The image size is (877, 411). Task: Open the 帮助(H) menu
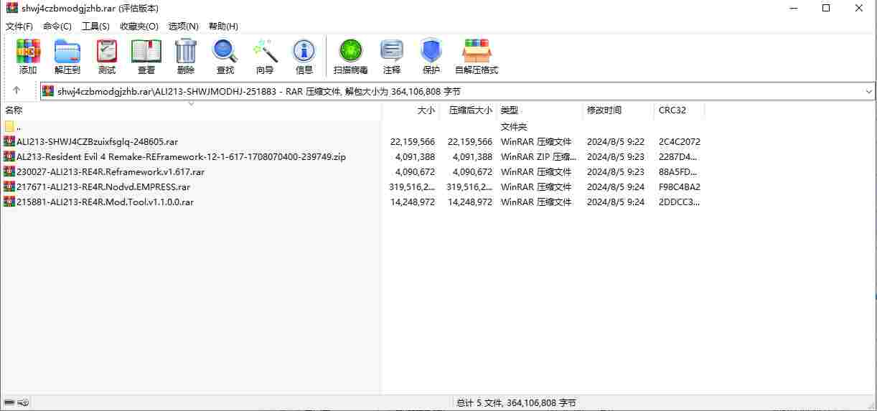pyautogui.click(x=223, y=26)
